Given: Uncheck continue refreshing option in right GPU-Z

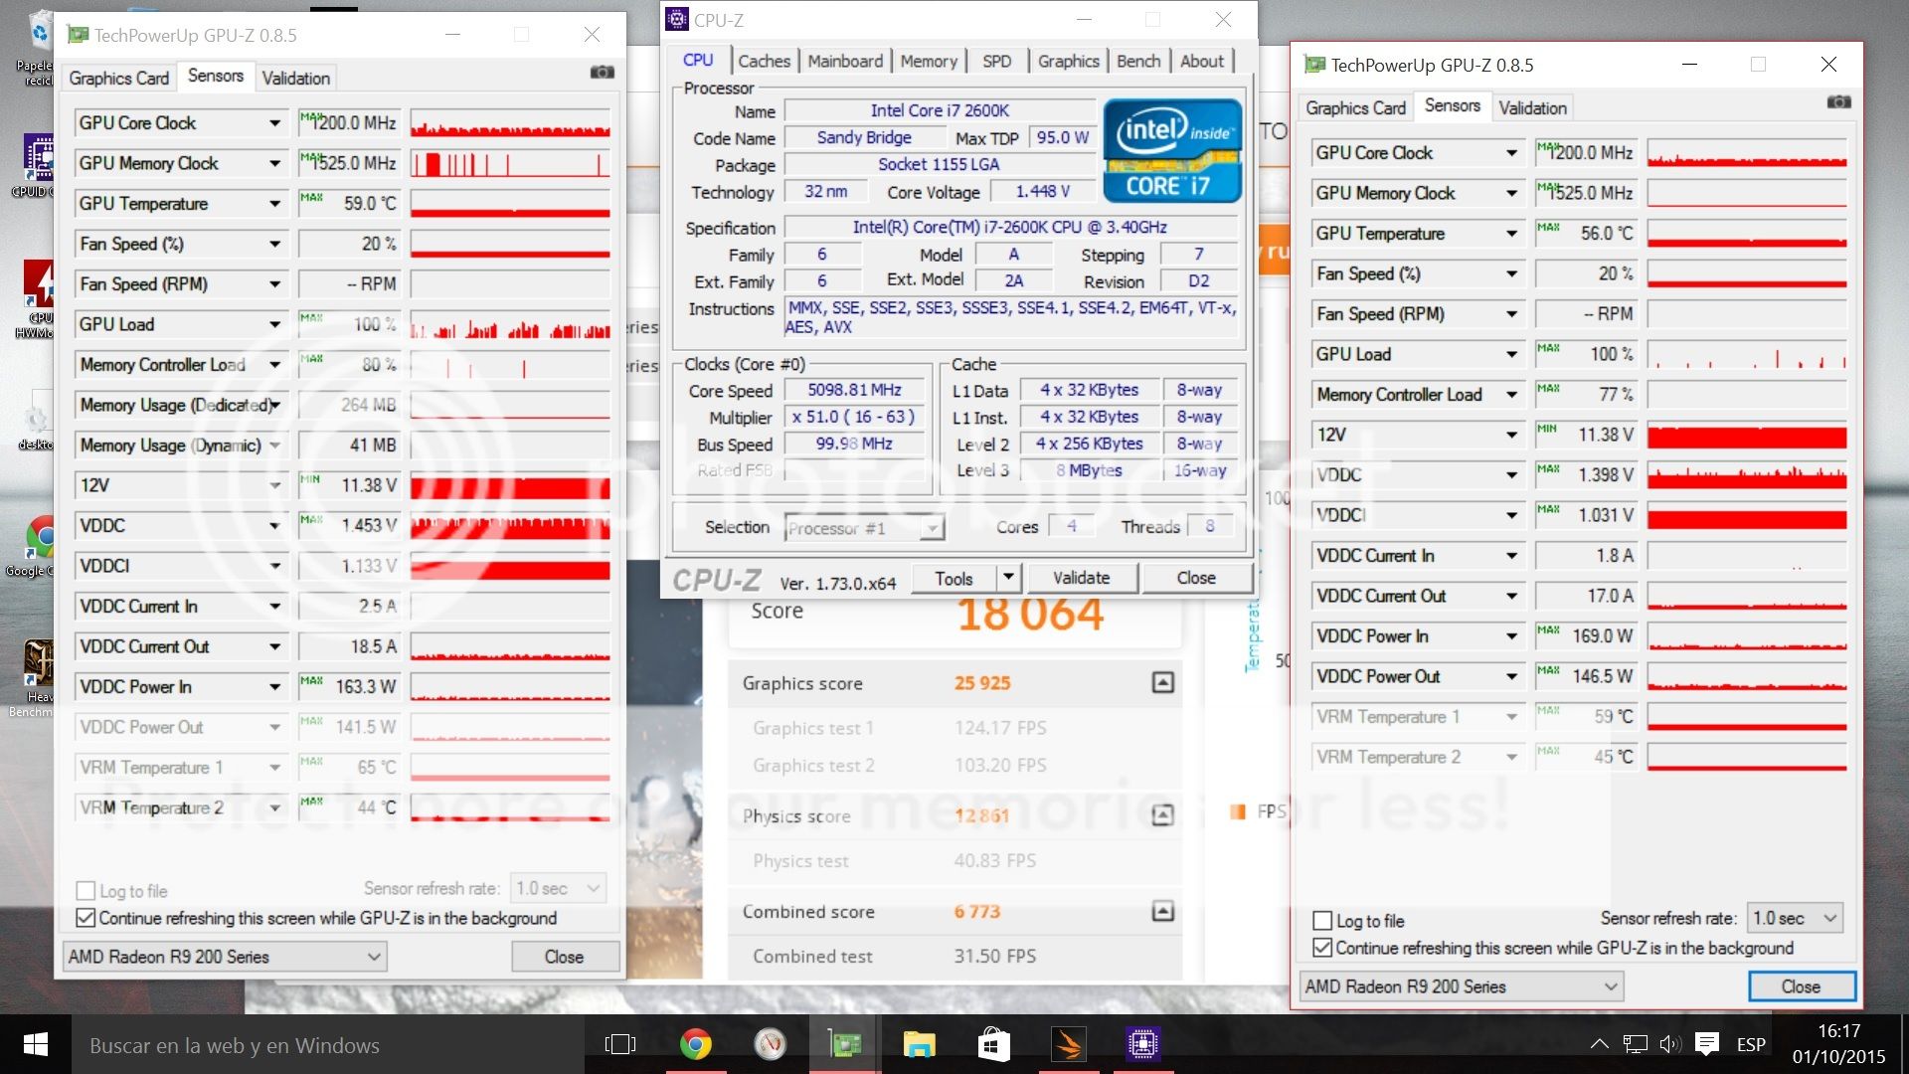Looking at the screenshot, I should [x=1322, y=948].
